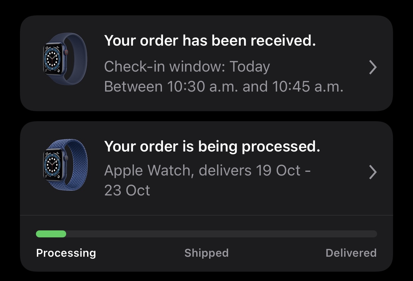Image resolution: width=413 pixels, height=281 pixels.
Task: Tap 'Apple Watch, delivers 19 Oct' line
Action: pos(207,170)
